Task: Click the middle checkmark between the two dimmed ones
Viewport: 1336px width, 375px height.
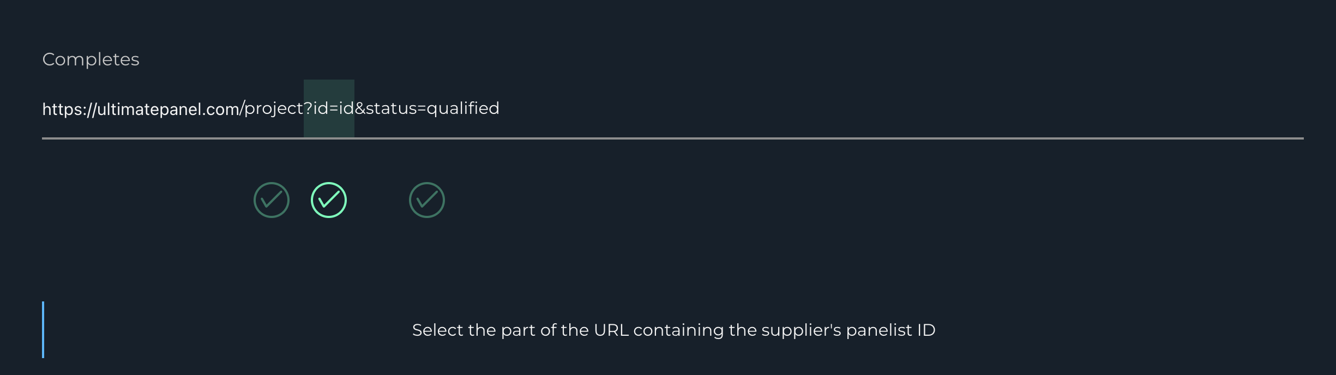Action: [328, 200]
